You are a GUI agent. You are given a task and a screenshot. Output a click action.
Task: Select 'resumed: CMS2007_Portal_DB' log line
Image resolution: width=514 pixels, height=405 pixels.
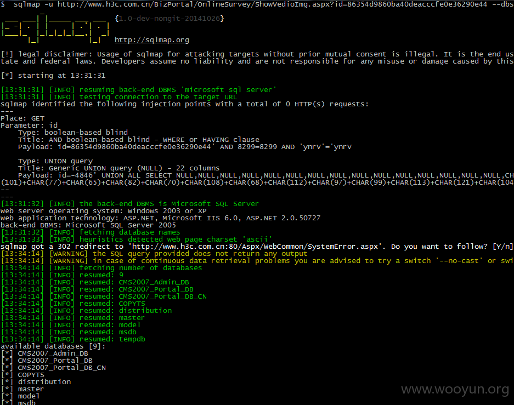coord(97,289)
